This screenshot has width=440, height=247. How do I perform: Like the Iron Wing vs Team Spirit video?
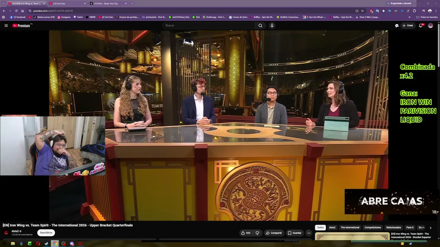[245, 233]
